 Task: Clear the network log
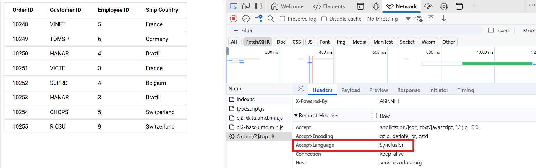[x=246, y=19]
